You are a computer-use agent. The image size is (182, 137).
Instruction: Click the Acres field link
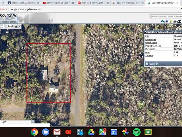pos(148,52)
